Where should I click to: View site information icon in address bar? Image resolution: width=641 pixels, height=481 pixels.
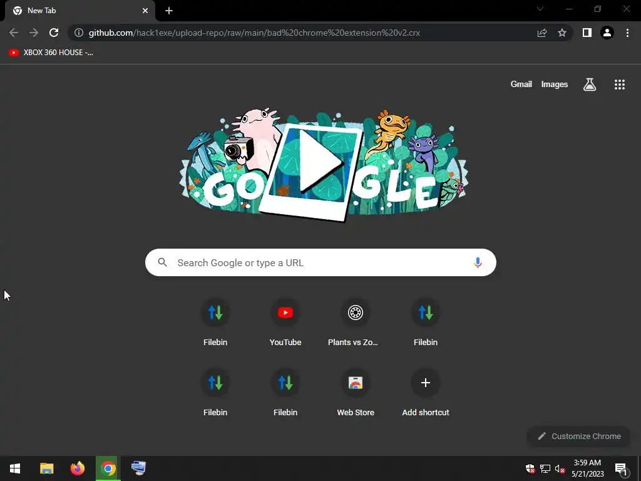[x=79, y=33]
